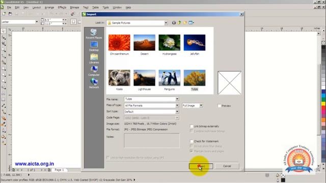Select the Chrysanthemum thumbnail

(119, 43)
